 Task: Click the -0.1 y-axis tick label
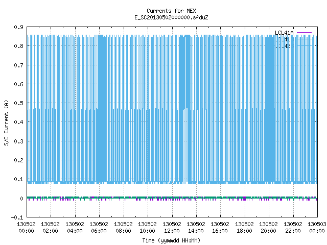coord(17,217)
